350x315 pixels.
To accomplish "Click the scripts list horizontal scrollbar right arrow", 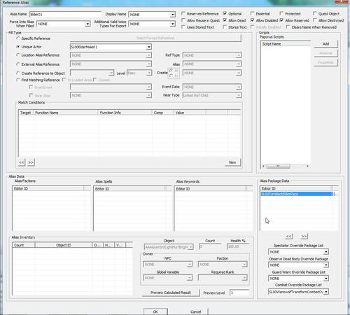I will (x=308, y=166).
